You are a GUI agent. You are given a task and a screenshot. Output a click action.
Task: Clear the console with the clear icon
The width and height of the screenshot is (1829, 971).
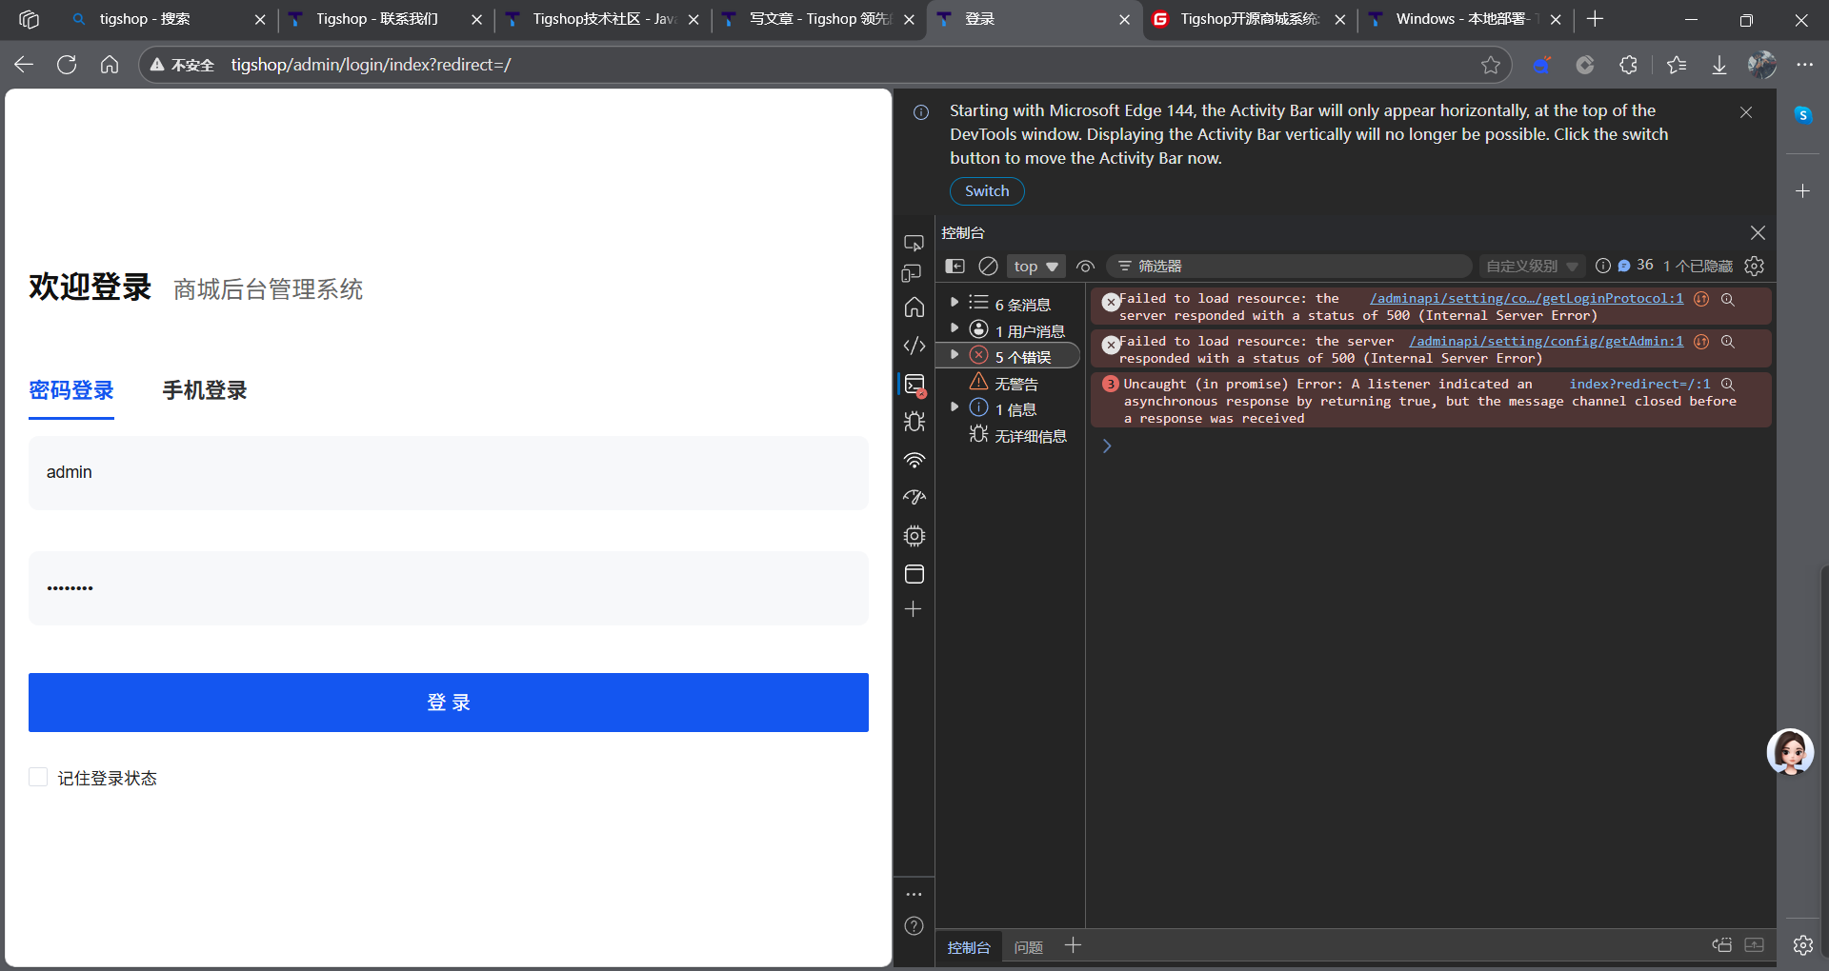pos(988,267)
